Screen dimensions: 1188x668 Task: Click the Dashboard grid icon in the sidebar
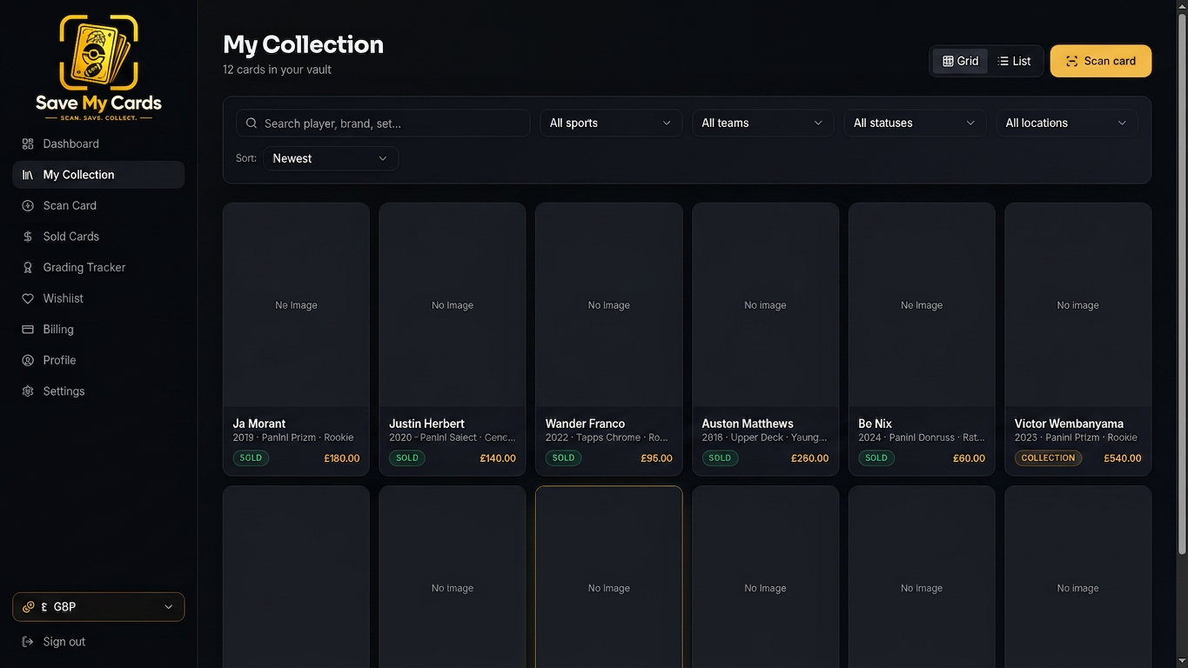tap(28, 144)
